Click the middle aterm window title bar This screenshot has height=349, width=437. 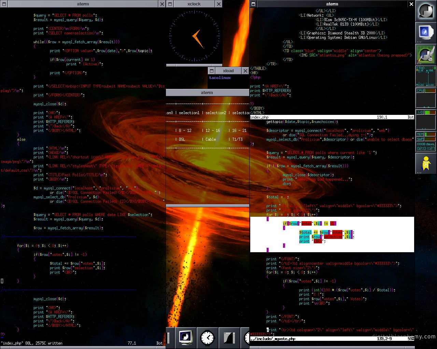[x=207, y=93]
